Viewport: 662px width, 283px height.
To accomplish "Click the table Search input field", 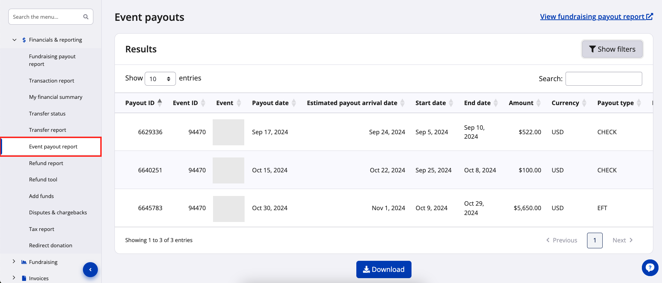I will [603, 79].
